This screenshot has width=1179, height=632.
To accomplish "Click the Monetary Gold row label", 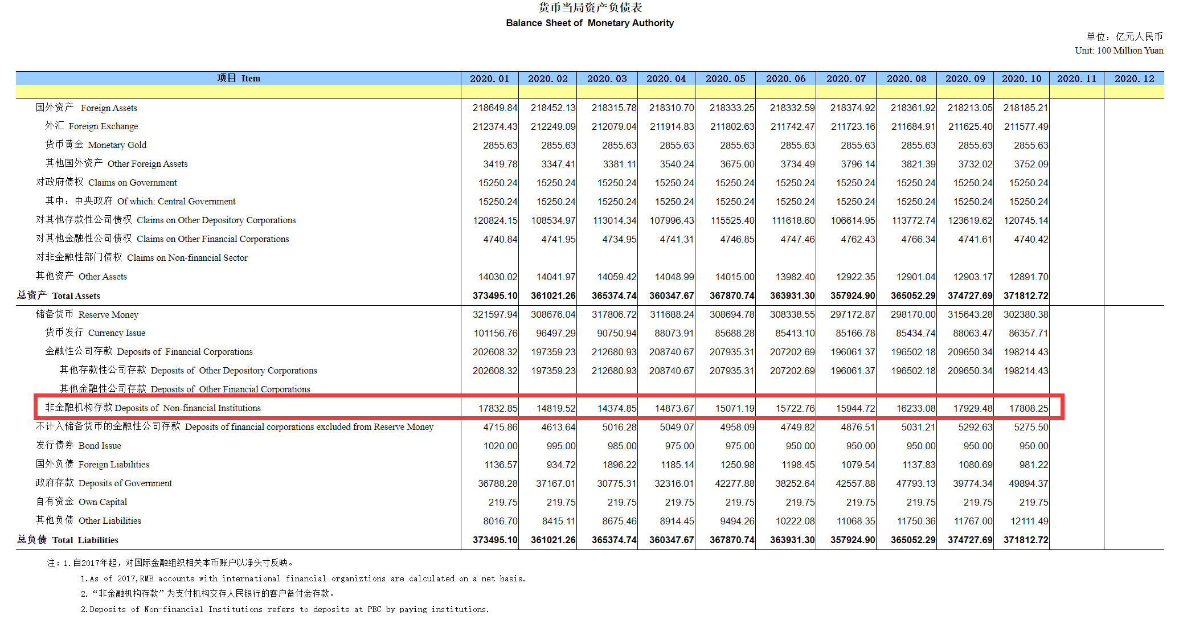I will pos(96,145).
